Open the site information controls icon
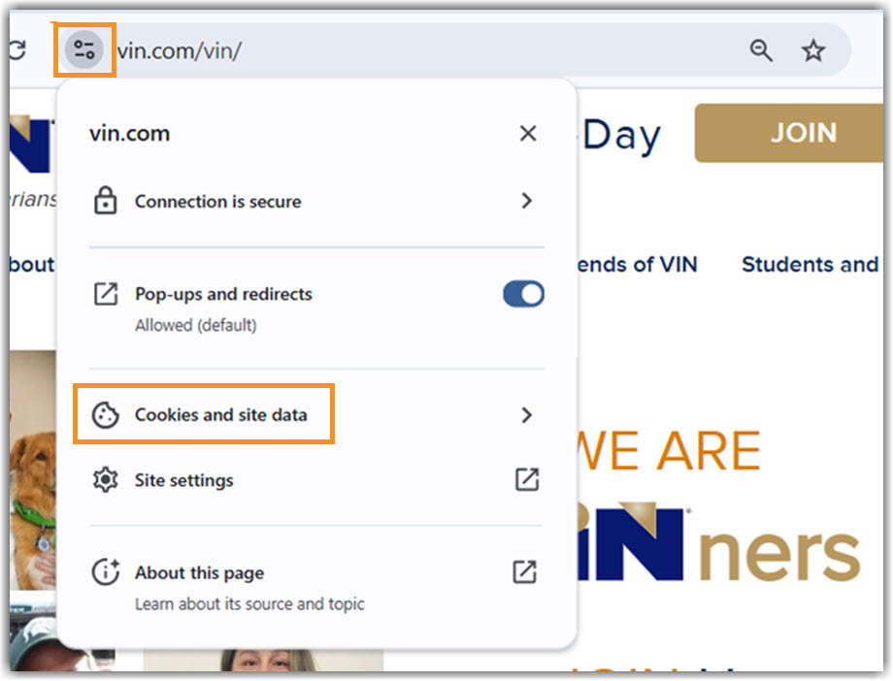This screenshot has height=681, width=893. 84,49
